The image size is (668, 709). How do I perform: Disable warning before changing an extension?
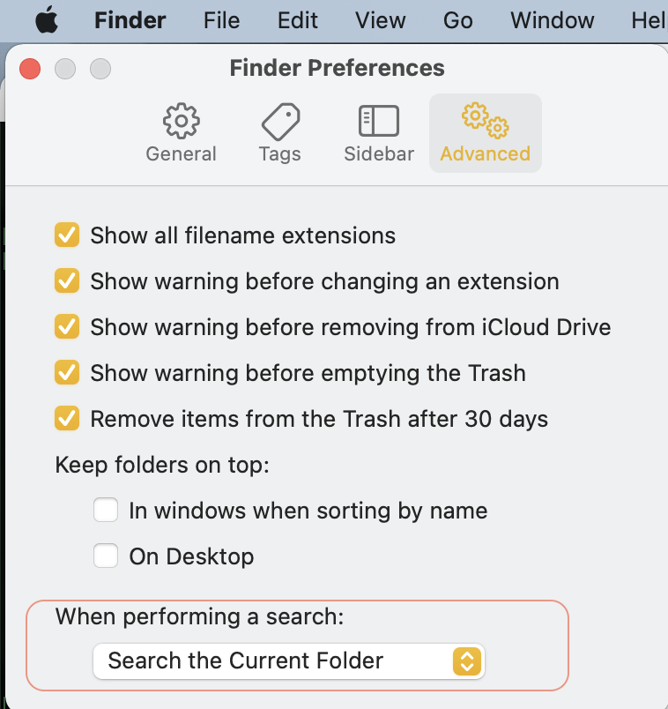[x=67, y=281]
